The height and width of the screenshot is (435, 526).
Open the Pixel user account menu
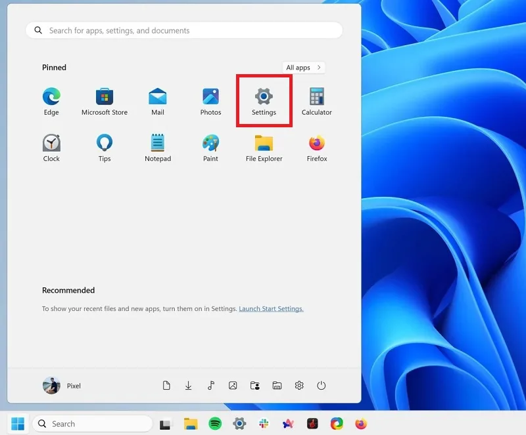click(62, 386)
